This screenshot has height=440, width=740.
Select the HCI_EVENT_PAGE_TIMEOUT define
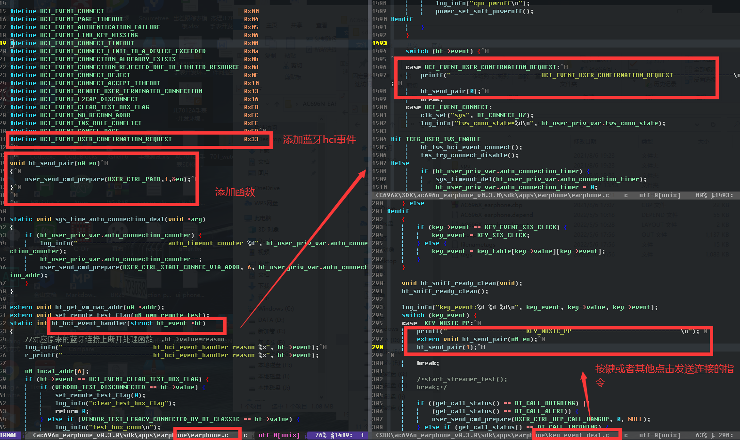tap(66, 19)
